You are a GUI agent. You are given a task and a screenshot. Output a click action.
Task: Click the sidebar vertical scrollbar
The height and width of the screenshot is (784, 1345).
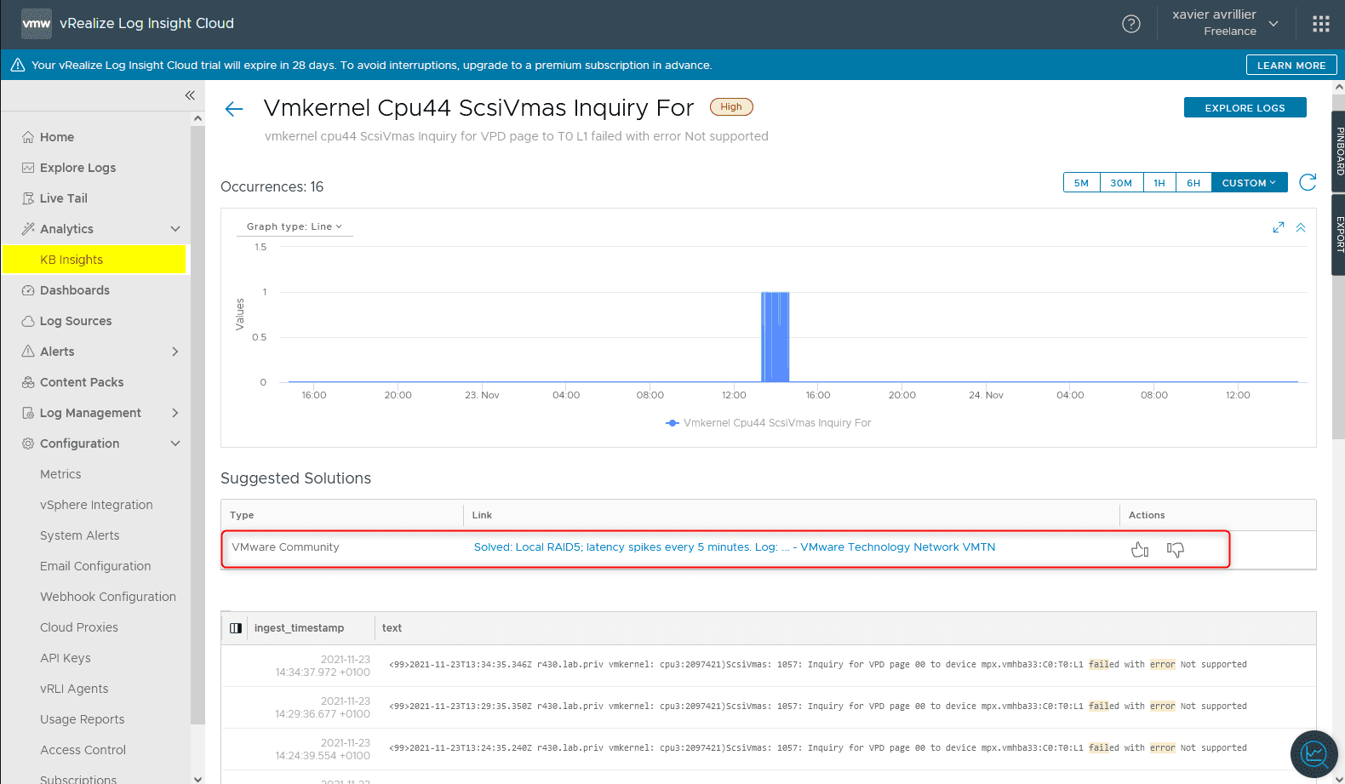click(198, 426)
